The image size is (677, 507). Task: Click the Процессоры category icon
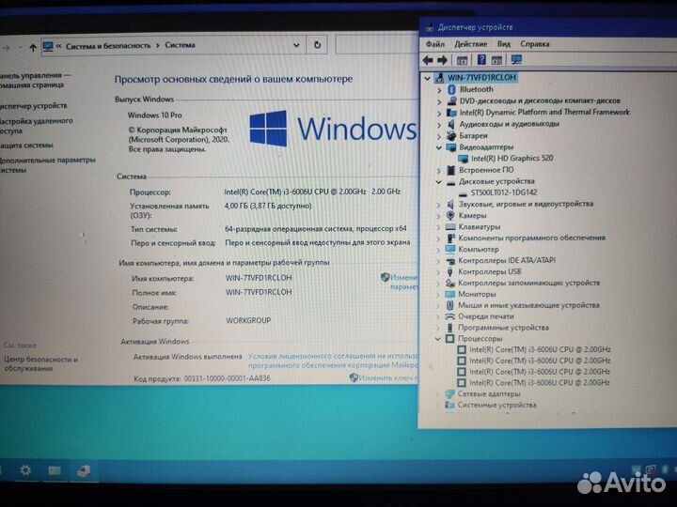[x=449, y=339]
